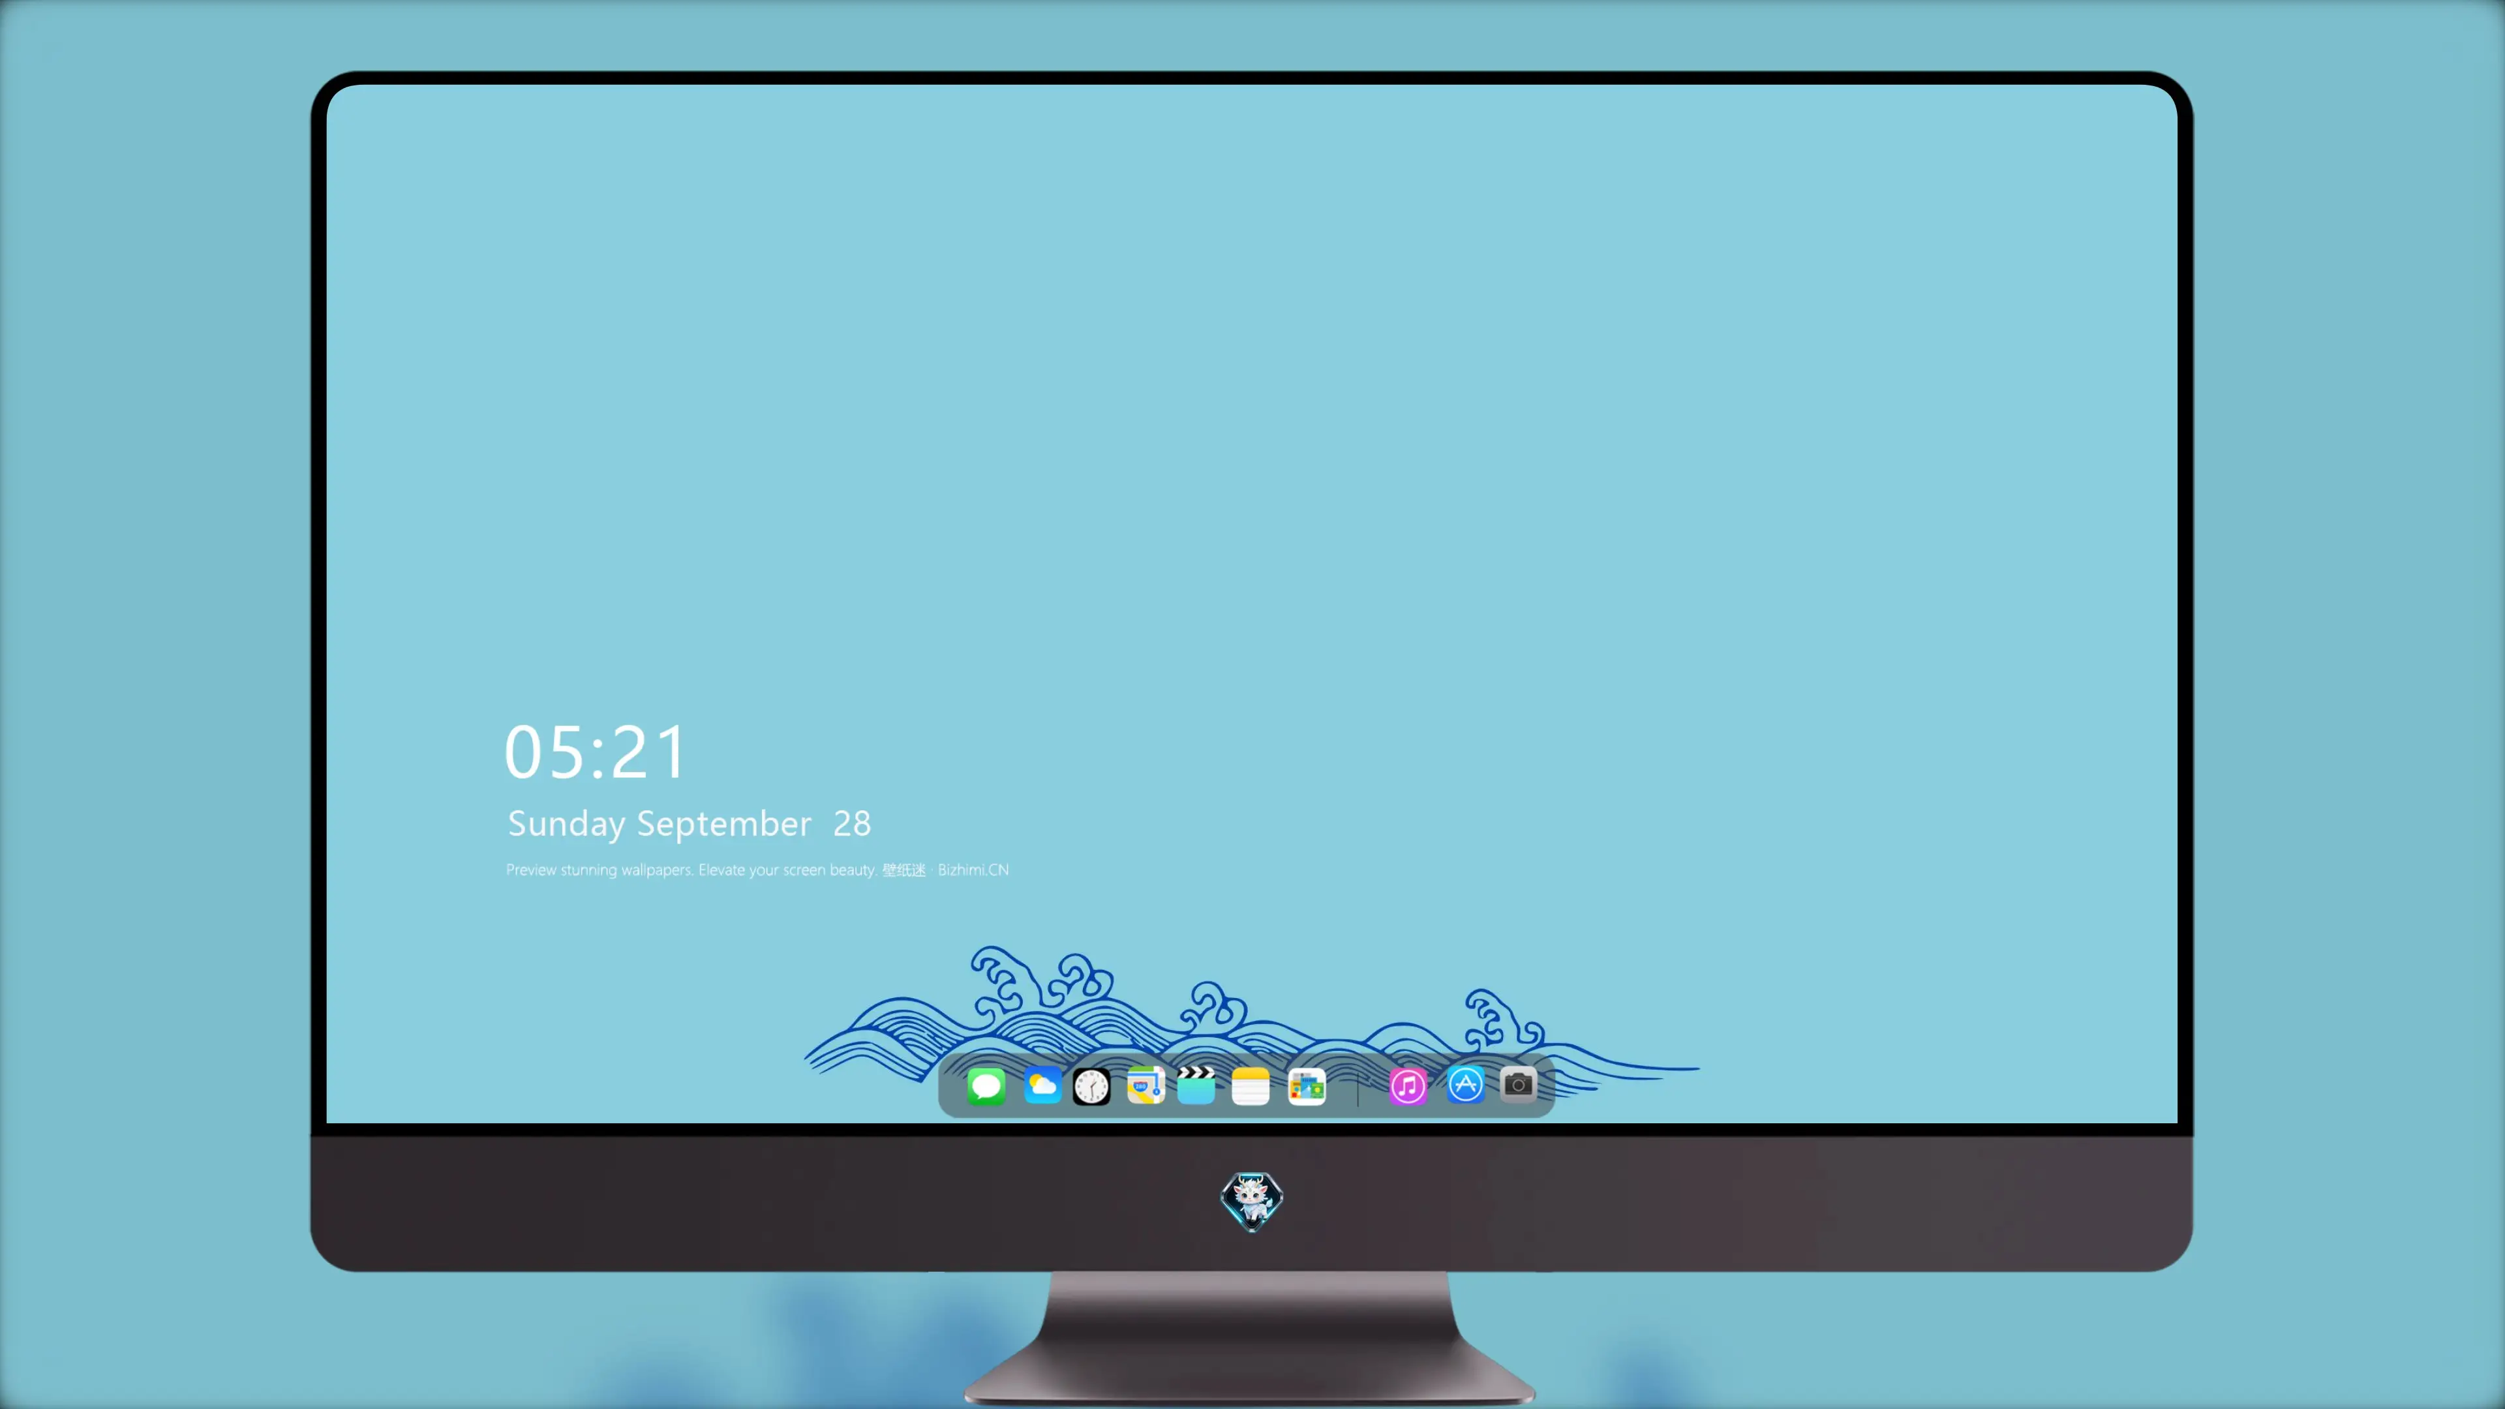Click the dragon logo badge on monitor chin
This screenshot has width=2505, height=1409.
coord(1252,1202)
